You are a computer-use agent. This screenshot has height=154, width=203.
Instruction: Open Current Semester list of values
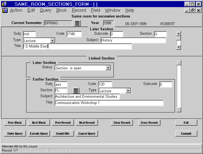[77, 23]
